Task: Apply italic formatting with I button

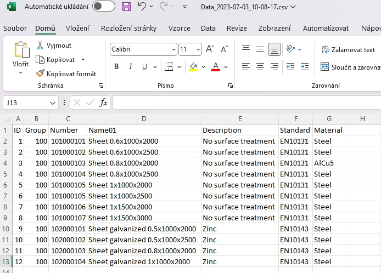Action: pyautogui.click(x=131, y=67)
